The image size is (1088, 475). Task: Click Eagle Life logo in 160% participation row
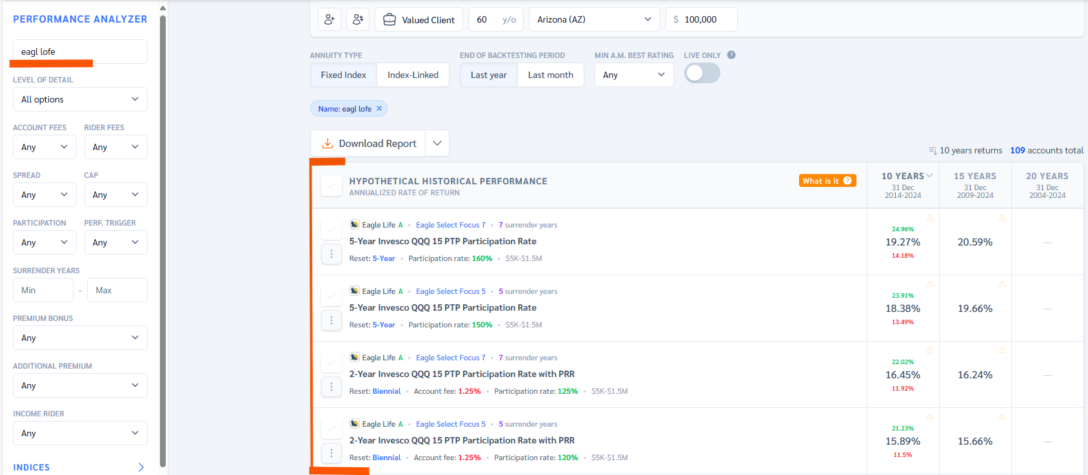pyautogui.click(x=354, y=224)
